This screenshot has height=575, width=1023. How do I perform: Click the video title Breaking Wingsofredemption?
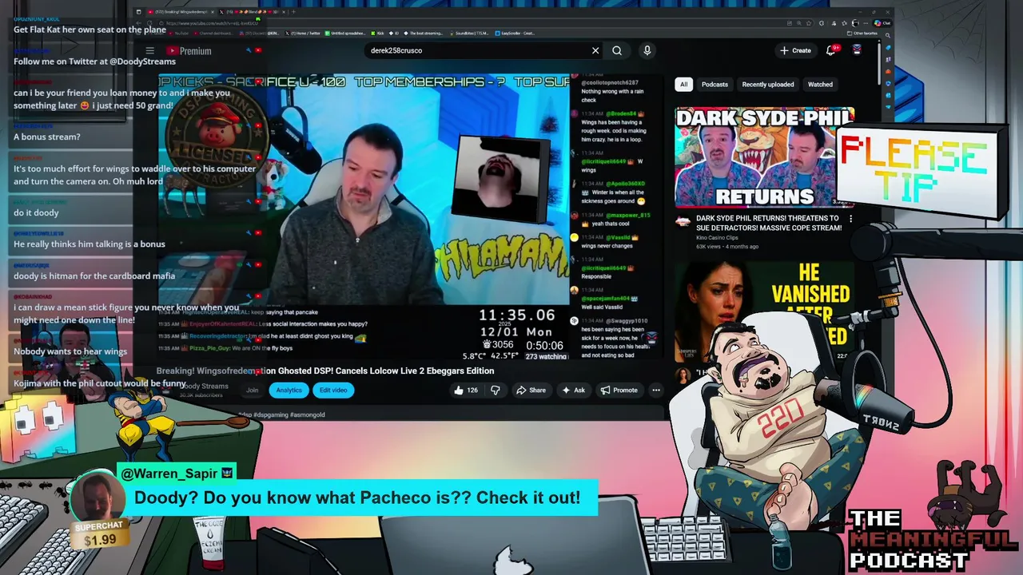pos(325,371)
